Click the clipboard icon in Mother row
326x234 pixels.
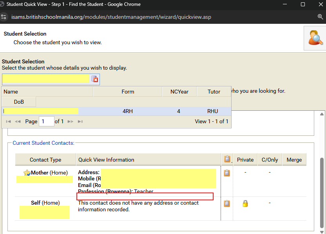pos(227,173)
